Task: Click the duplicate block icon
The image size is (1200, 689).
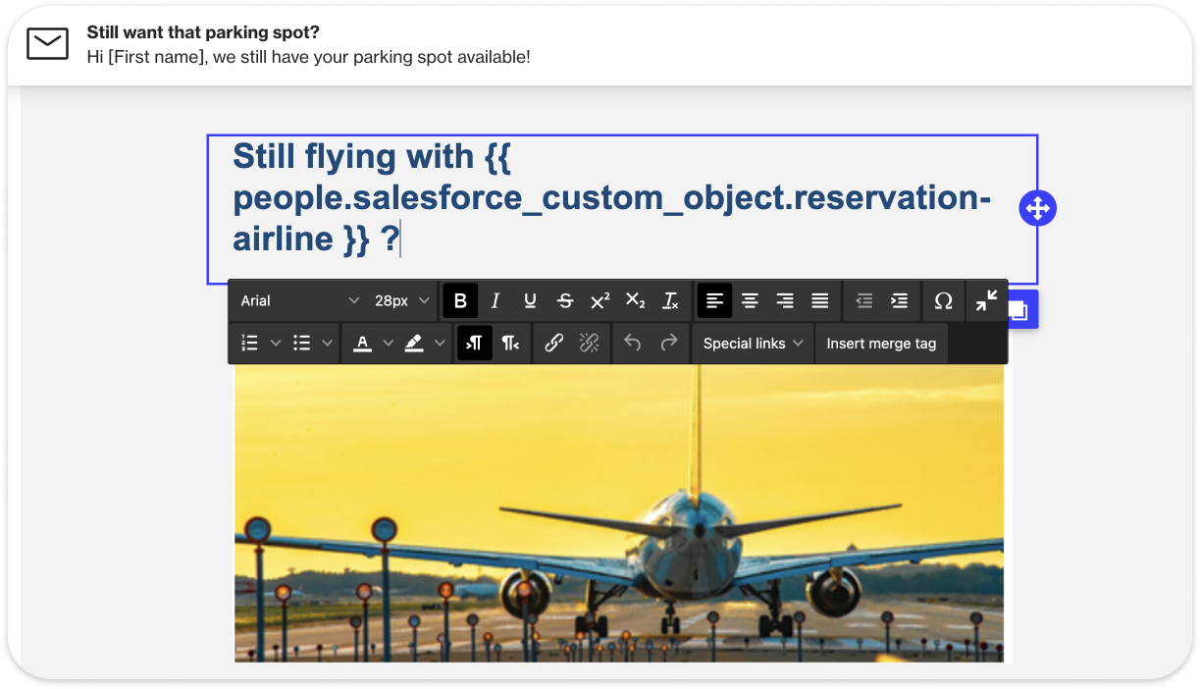Action: (x=1020, y=310)
